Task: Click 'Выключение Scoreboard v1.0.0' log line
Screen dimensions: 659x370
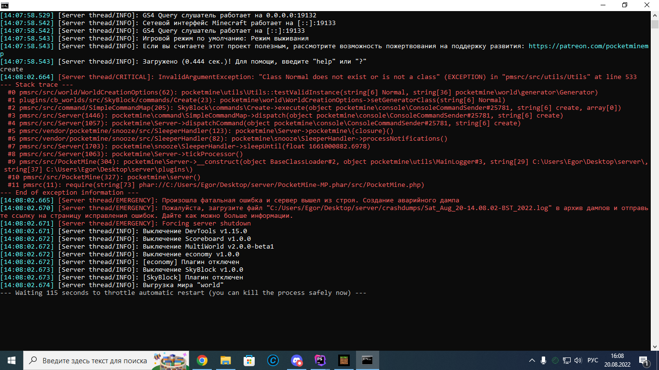Action: pyautogui.click(x=125, y=239)
